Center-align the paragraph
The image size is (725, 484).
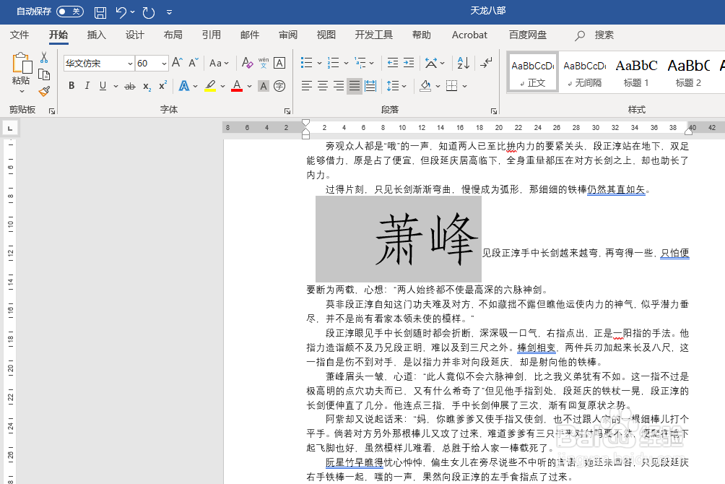click(x=323, y=86)
